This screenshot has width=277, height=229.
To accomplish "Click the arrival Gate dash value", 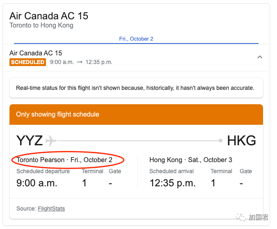I will tap(241, 183).
